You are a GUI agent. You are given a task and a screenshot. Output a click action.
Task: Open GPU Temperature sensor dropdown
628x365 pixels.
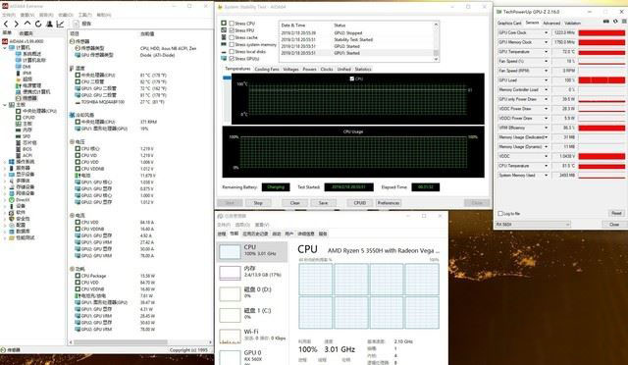[x=546, y=52]
